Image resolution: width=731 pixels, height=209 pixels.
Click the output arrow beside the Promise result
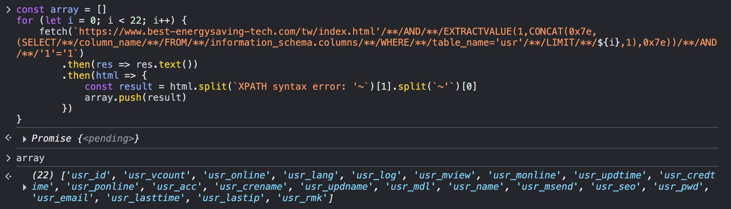[x=9, y=138]
